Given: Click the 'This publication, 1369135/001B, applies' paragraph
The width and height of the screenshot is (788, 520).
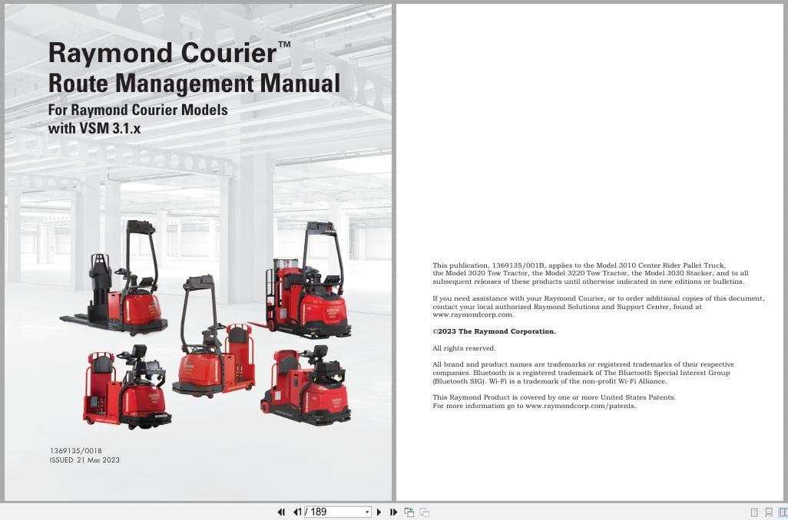Looking at the screenshot, I should (591, 273).
